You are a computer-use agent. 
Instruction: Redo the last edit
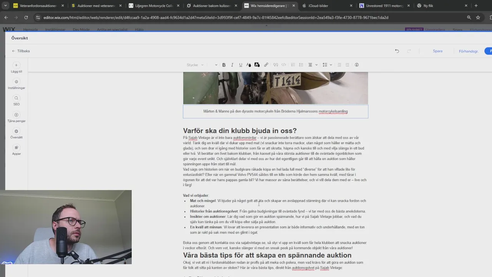(409, 51)
